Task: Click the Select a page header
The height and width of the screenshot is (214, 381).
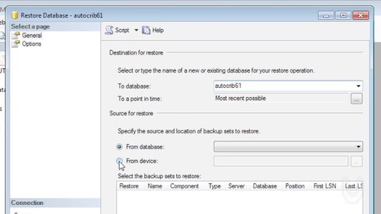Action: [55, 26]
